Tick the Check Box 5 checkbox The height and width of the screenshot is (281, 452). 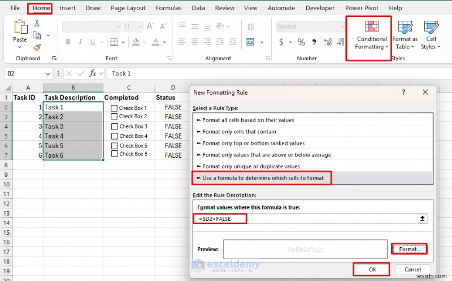coord(115,146)
